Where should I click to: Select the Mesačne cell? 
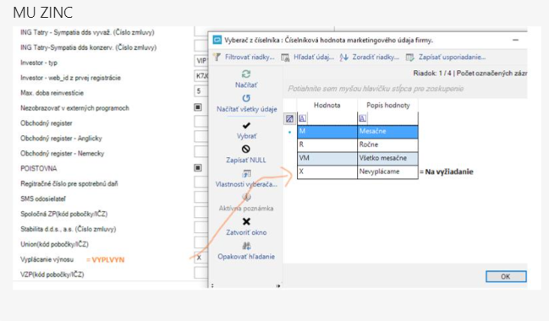tap(387, 132)
